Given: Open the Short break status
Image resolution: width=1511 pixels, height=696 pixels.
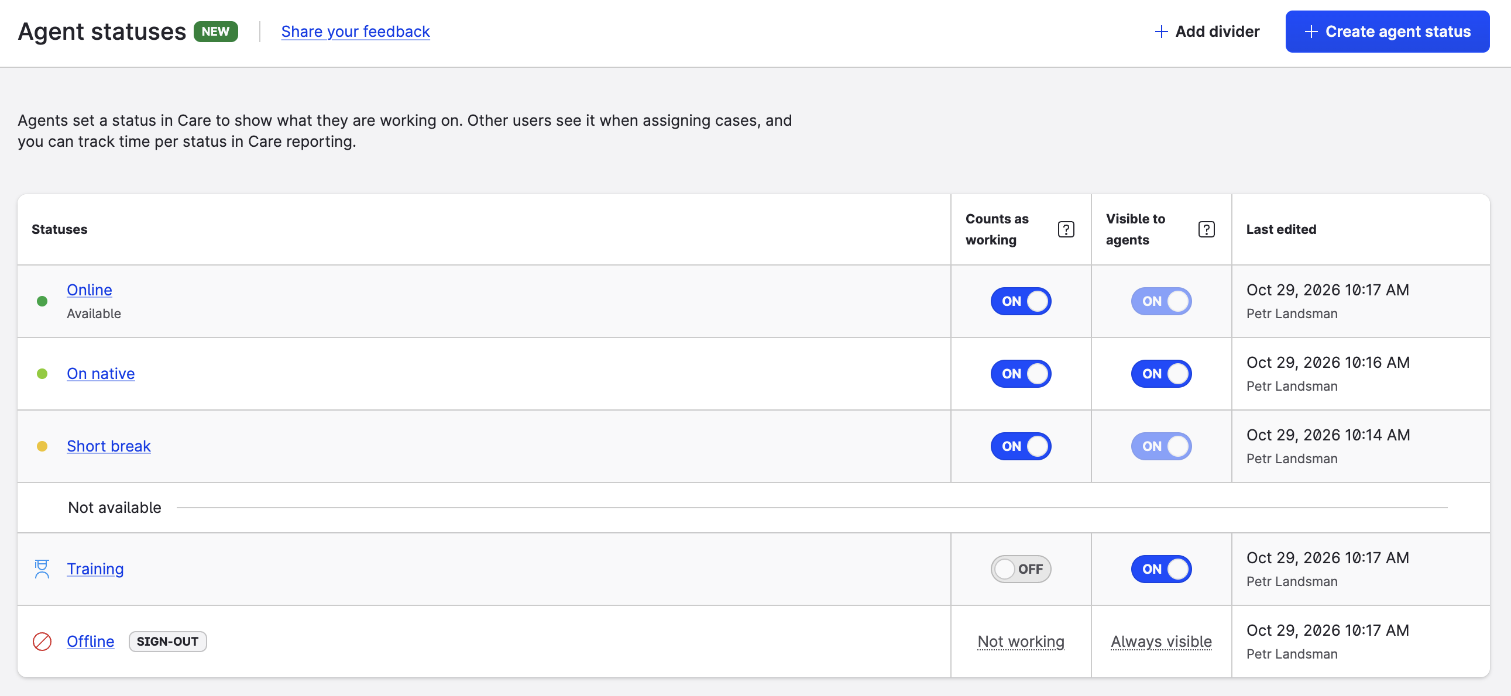Looking at the screenshot, I should [x=108, y=446].
